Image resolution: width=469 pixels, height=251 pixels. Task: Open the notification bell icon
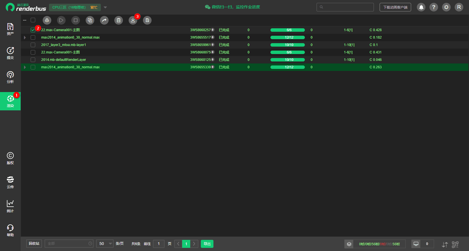421,7
